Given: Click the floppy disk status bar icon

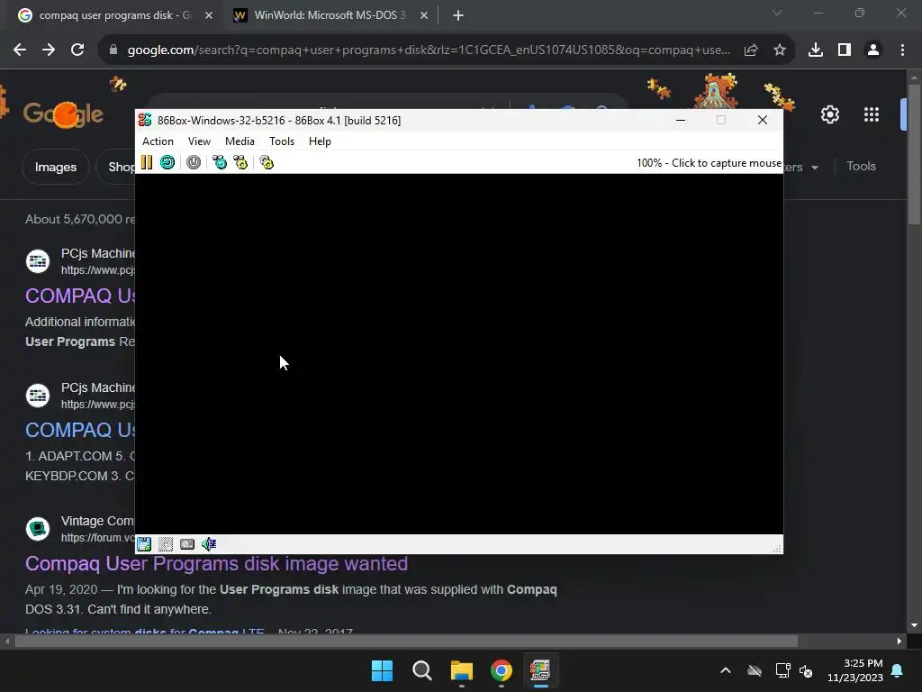Looking at the screenshot, I should 144,544.
